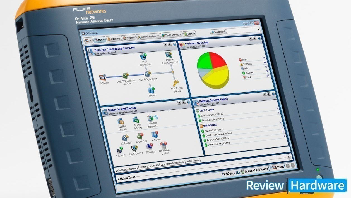Select the COS_DEV_SW1 Gi1/0/45 switch icon

[x=126, y=76]
